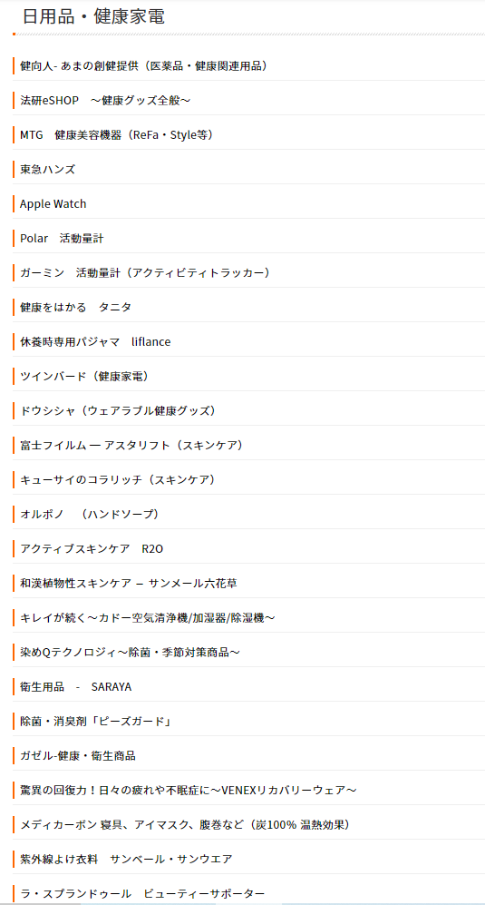485x905 pixels.
Task: Open オルボノ（ハンドソープ） link
Action: tap(90, 515)
